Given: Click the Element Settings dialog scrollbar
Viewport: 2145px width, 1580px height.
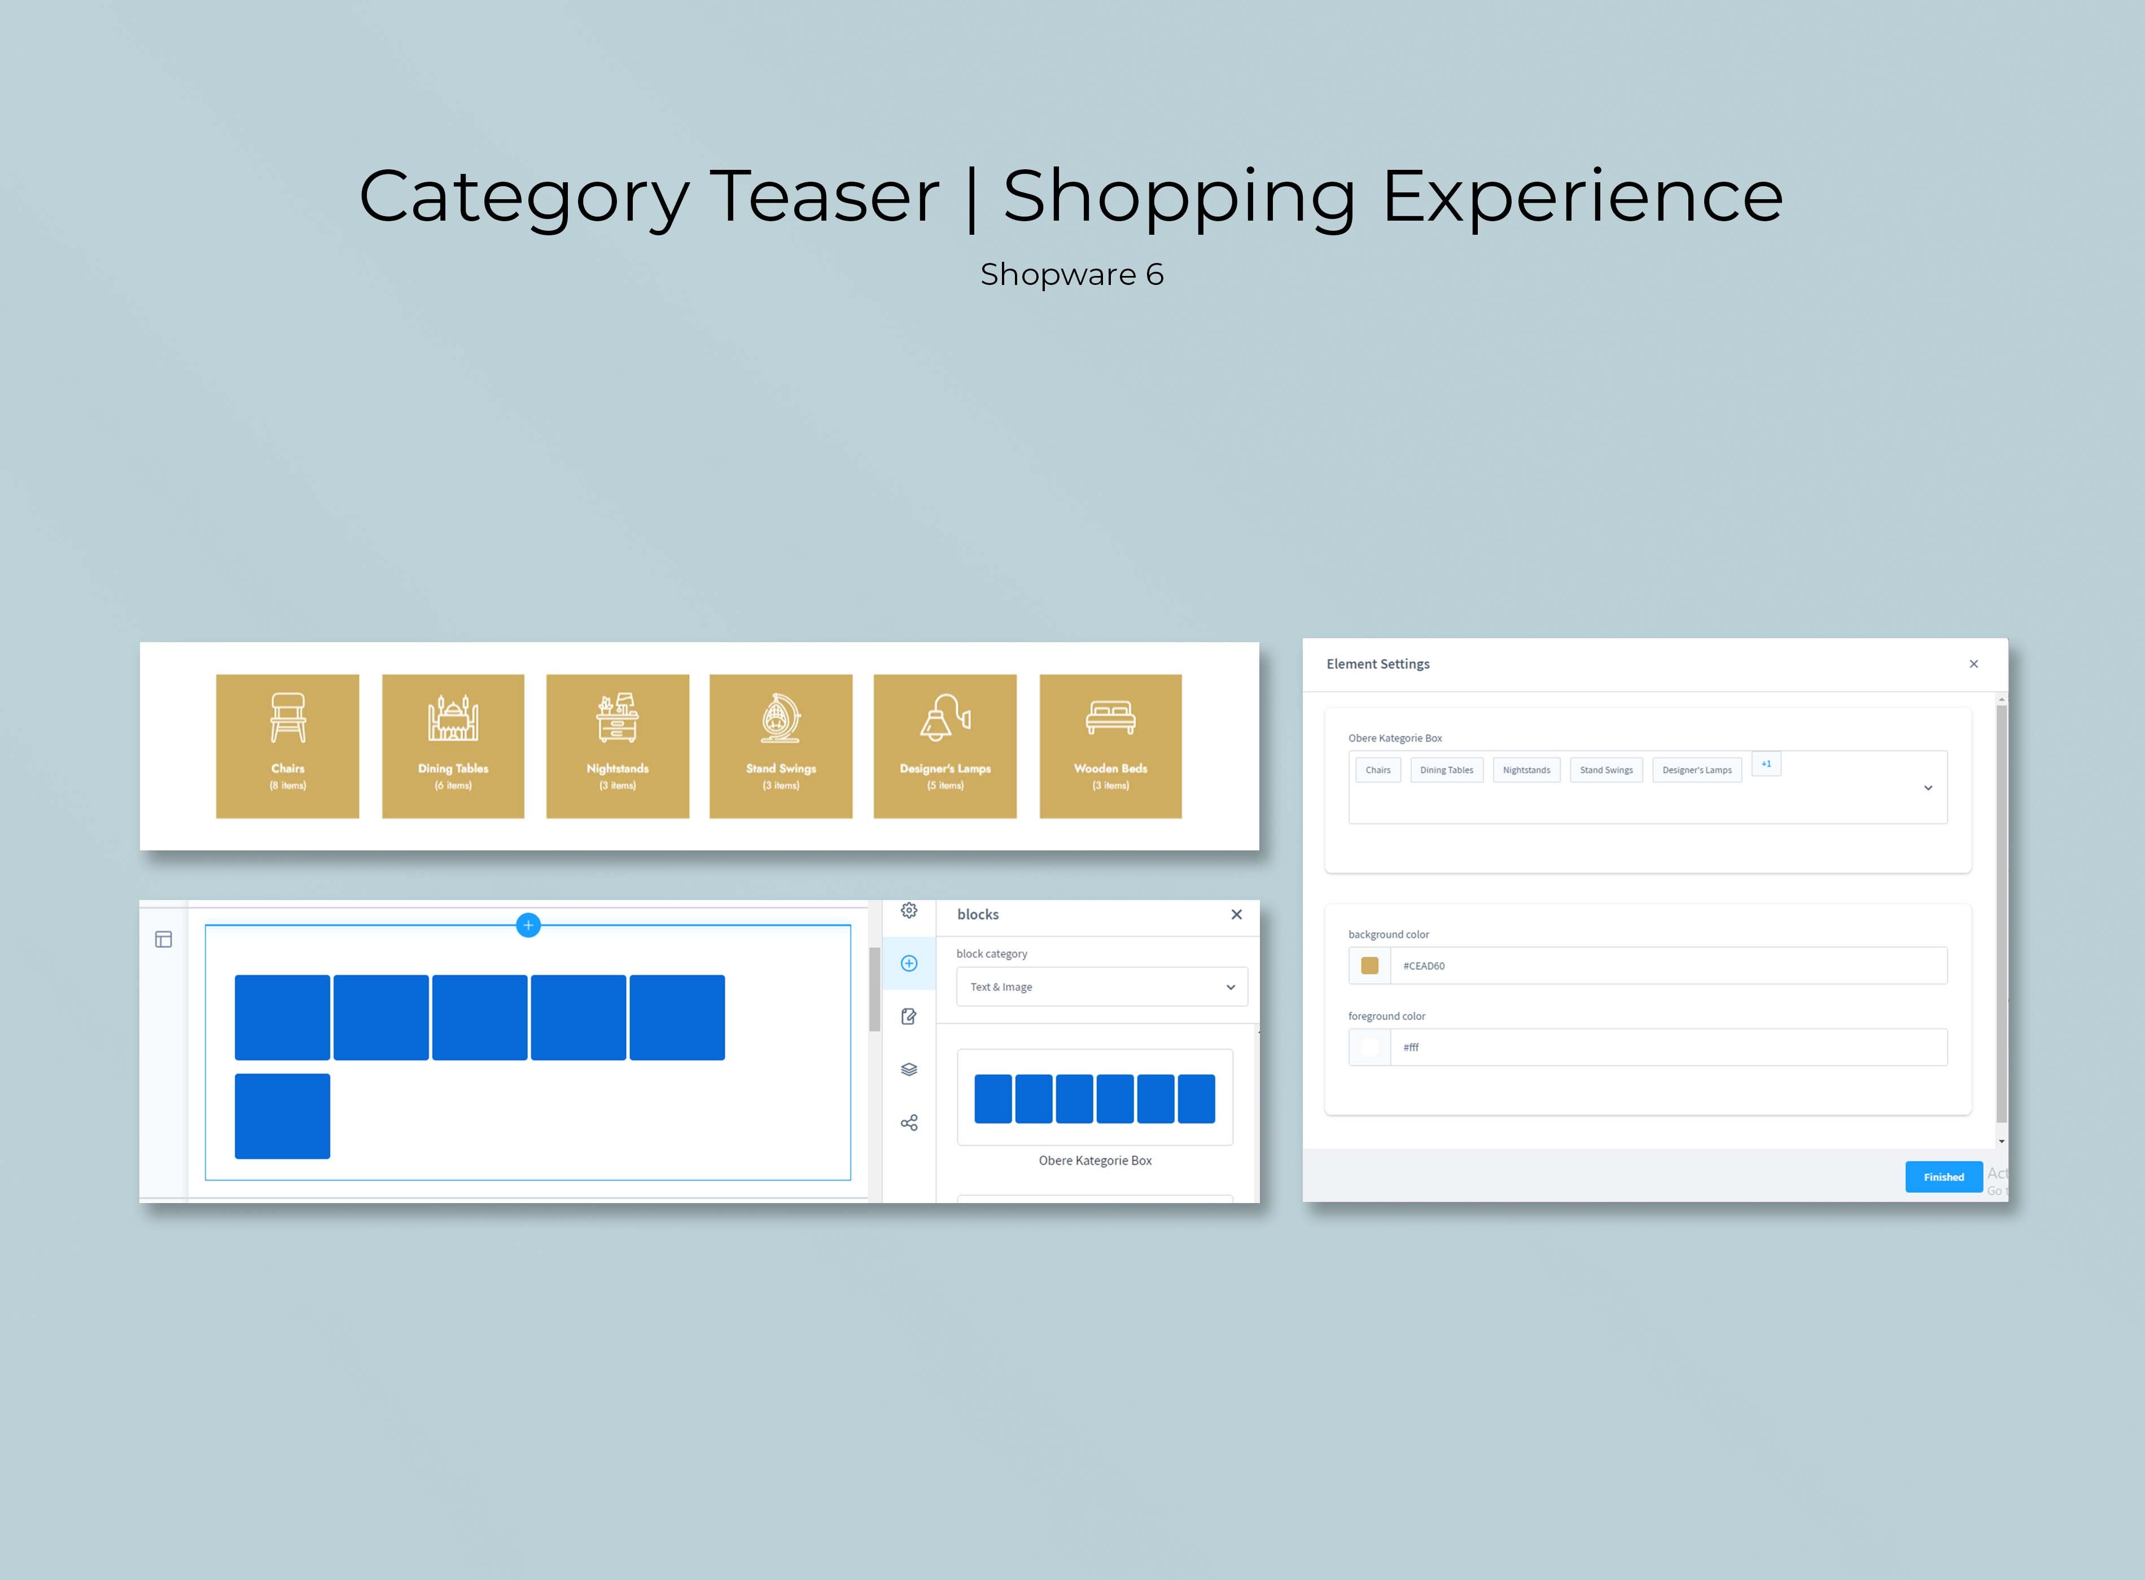Looking at the screenshot, I should 2000,914.
